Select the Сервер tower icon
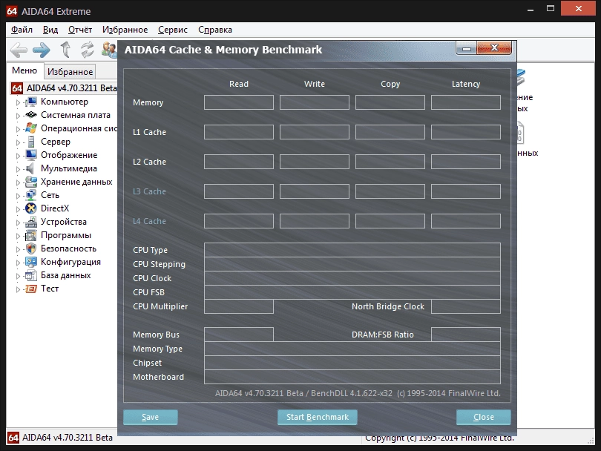This screenshot has height=451, width=601. point(31,142)
